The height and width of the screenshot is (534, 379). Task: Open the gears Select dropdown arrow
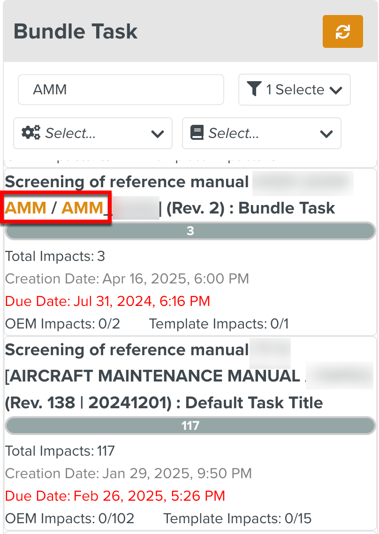tap(157, 134)
